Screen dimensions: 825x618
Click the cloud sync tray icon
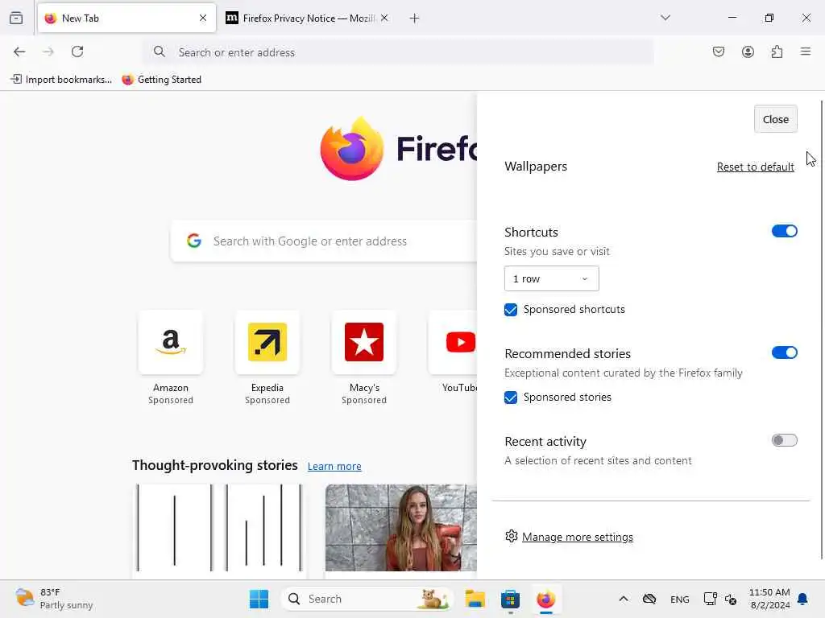pos(650,599)
